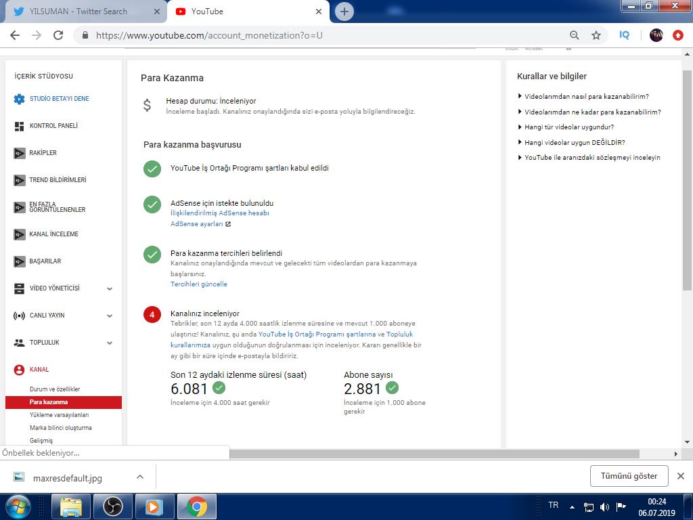Click the site padlock icon
This screenshot has height=520, width=693.
[x=85, y=35]
